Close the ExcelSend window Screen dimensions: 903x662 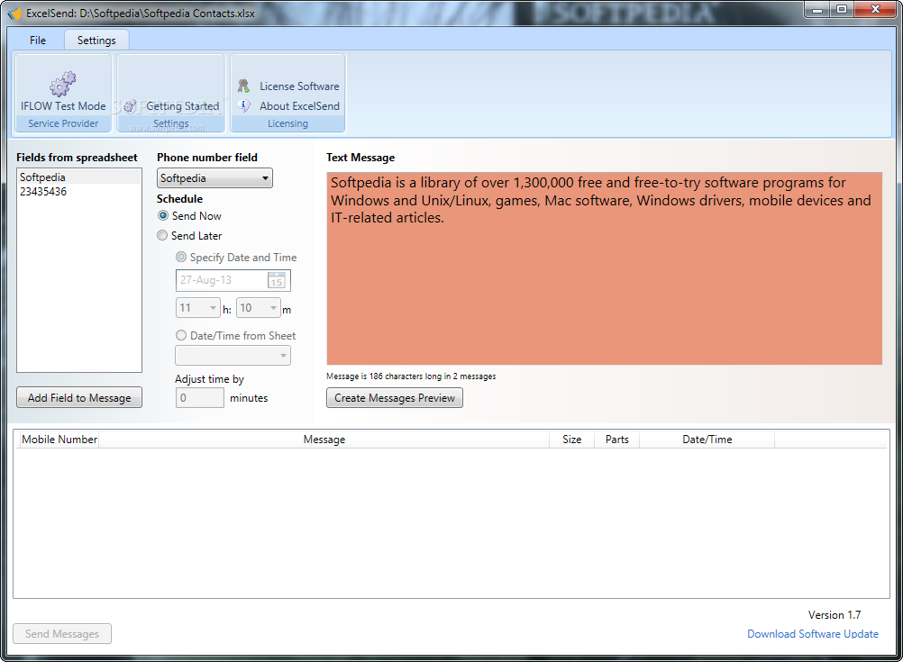point(875,10)
